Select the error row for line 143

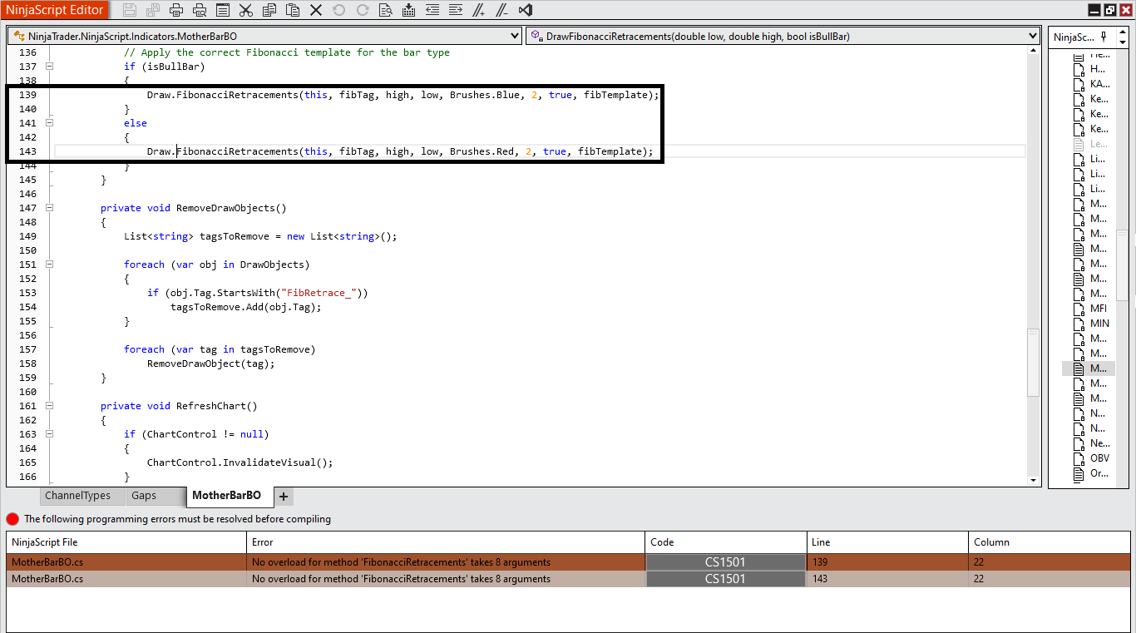(x=568, y=579)
